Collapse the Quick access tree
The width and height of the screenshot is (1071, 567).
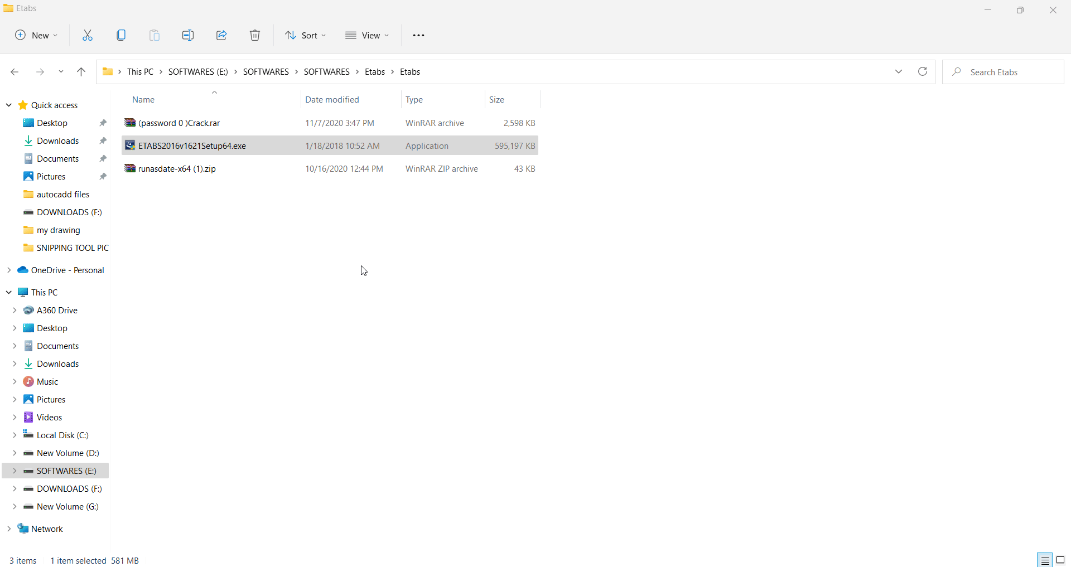point(9,105)
